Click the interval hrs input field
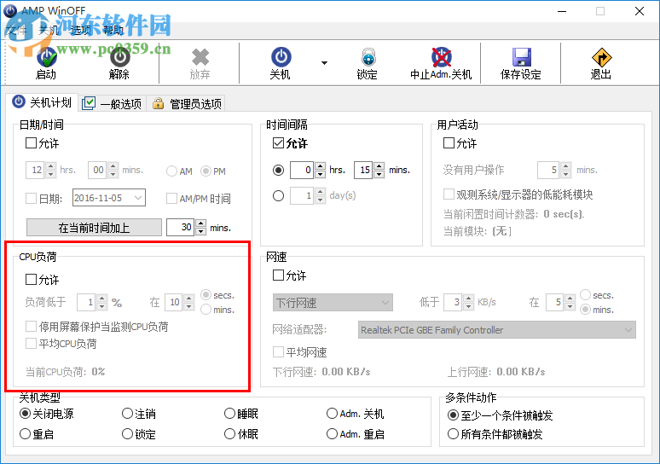Viewport: 660px width, 464px height. (x=302, y=170)
